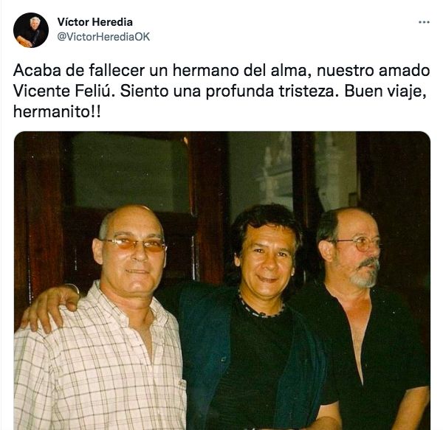Click the word "hermanito!!" in the tweet
Viewport: 443px width, 430px height.
click(x=57, y=111)
